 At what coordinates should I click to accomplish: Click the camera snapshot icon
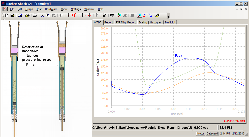point(112,15)
